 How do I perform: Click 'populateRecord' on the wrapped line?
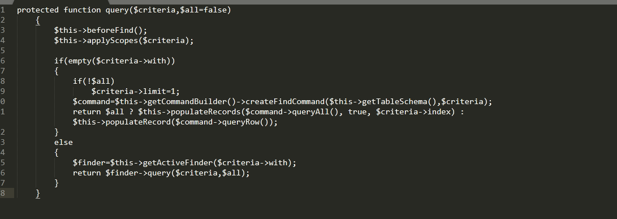pyautogui.click(x=138, y=122)
